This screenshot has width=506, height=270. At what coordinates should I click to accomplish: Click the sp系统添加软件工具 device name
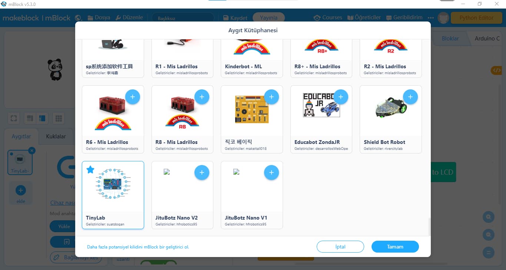pos(109,67)
